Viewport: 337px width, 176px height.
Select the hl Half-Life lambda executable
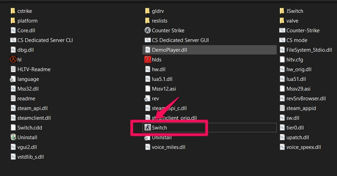[16, 60]
